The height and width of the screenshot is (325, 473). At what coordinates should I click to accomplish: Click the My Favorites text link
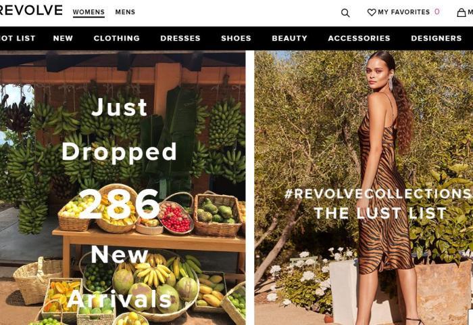[403, 12]
